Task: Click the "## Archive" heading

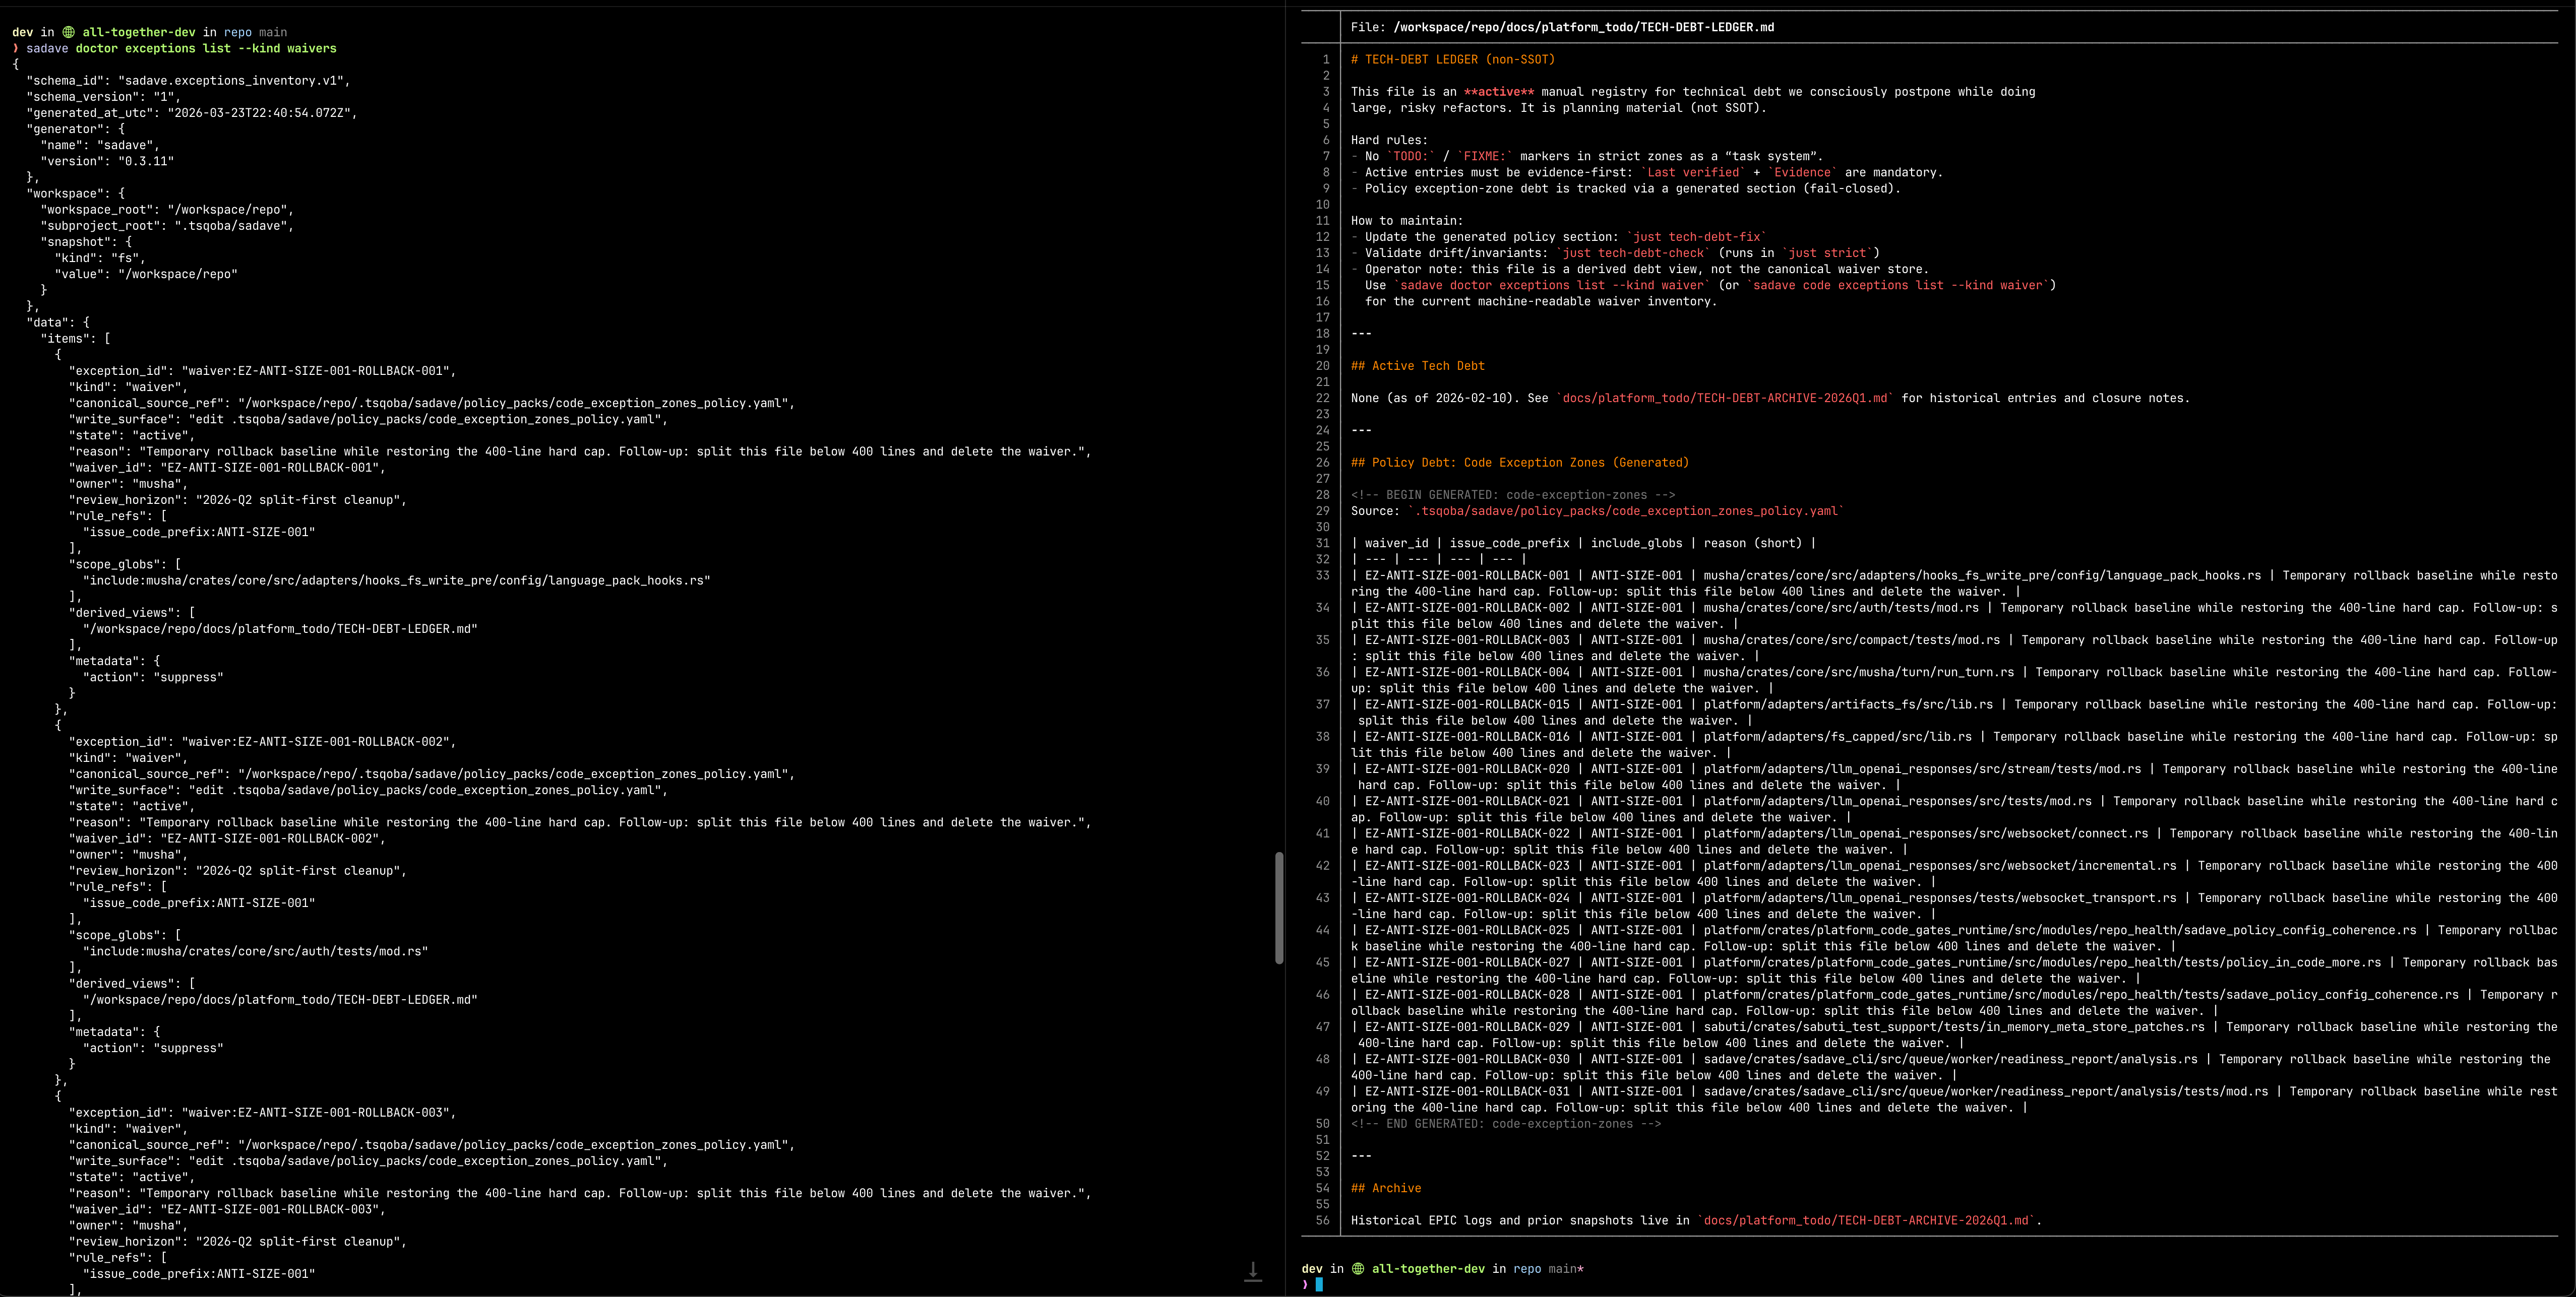Action: [x=1385, y=1188]
